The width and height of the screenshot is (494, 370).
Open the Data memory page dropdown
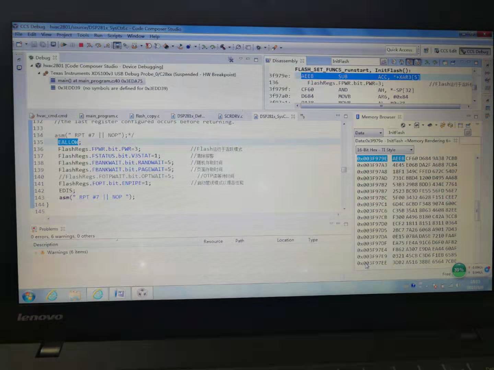point(369,133)
